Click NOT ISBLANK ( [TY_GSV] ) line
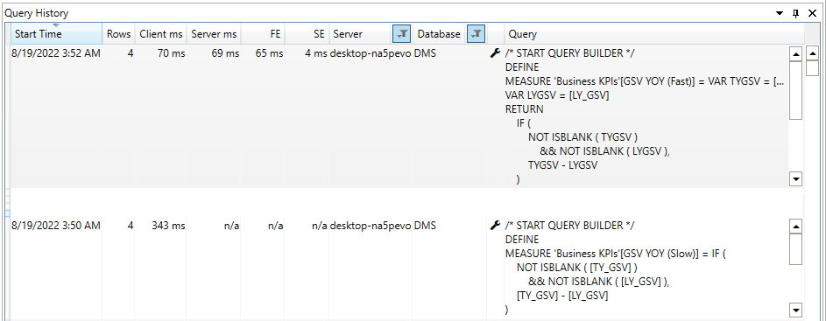Screen dimensions: 826x321 577,269
